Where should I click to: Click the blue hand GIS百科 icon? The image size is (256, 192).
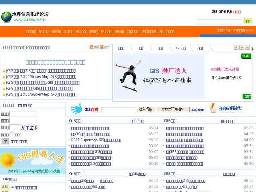[x=76, y=109]
